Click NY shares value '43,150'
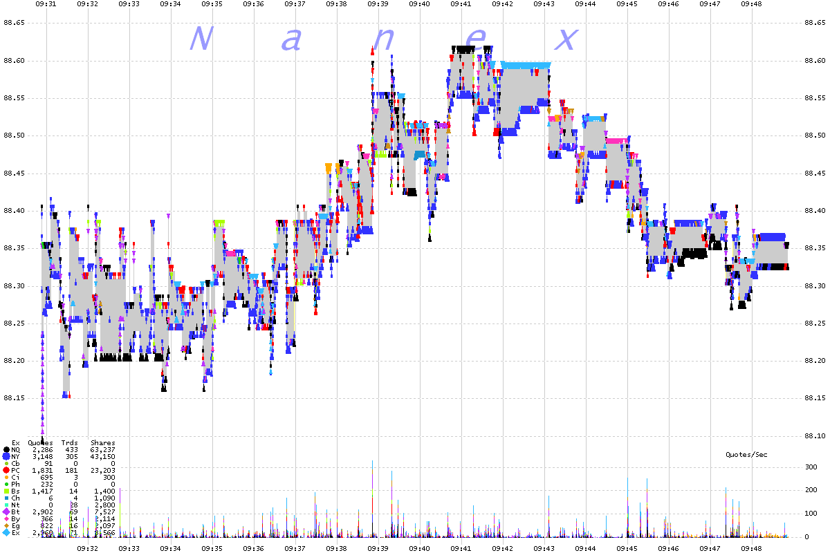Image resolution: width=830 pixels, height=553 pixels. point(103,456)
